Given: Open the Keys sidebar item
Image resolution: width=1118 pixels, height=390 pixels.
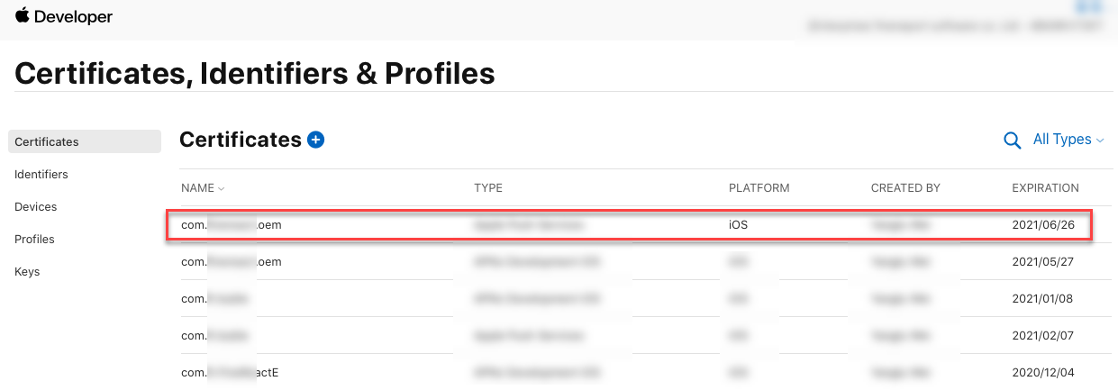Looking at the screenshot, I should tap(27, 271).
